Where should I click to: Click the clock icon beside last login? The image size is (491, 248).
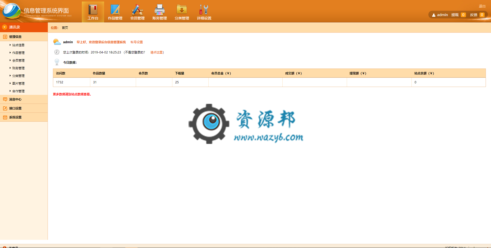click(57, 52)
